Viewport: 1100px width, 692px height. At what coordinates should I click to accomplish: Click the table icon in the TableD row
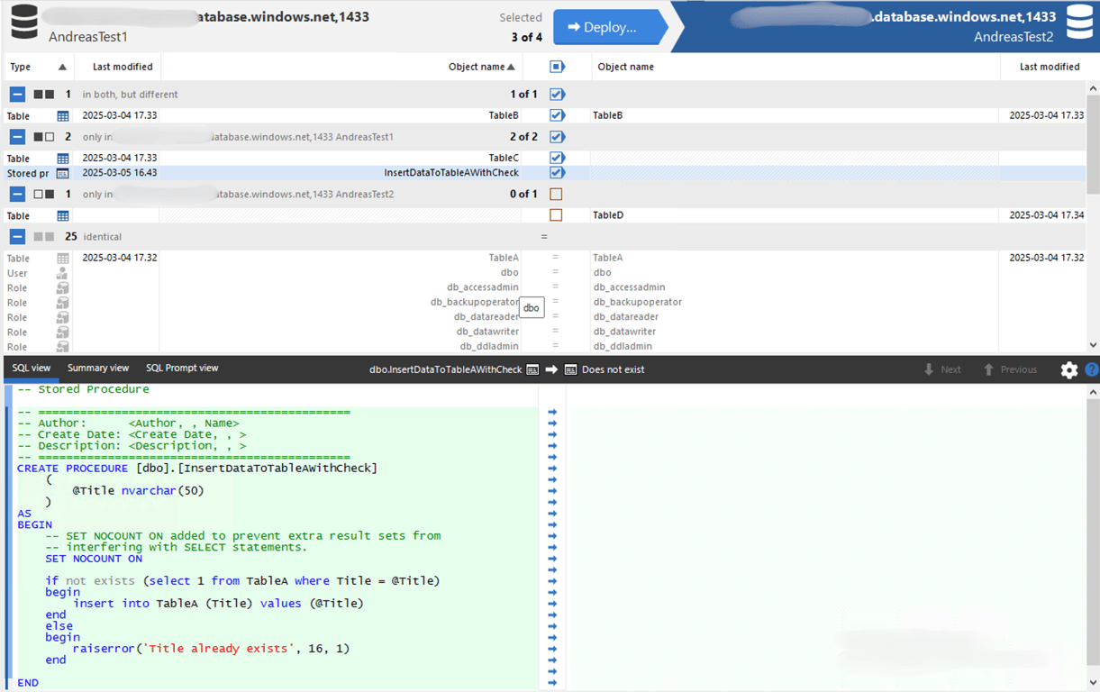coord(63,216)
